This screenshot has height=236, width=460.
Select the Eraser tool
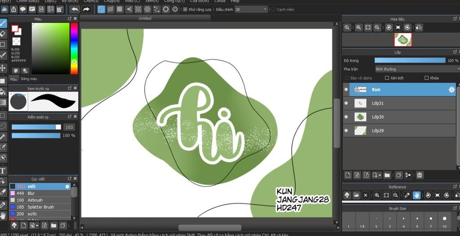(x=3, y=34)
